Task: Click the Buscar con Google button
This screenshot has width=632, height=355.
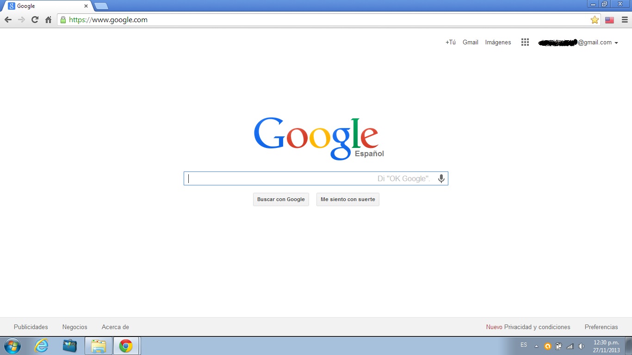Action: click(281, 199)
